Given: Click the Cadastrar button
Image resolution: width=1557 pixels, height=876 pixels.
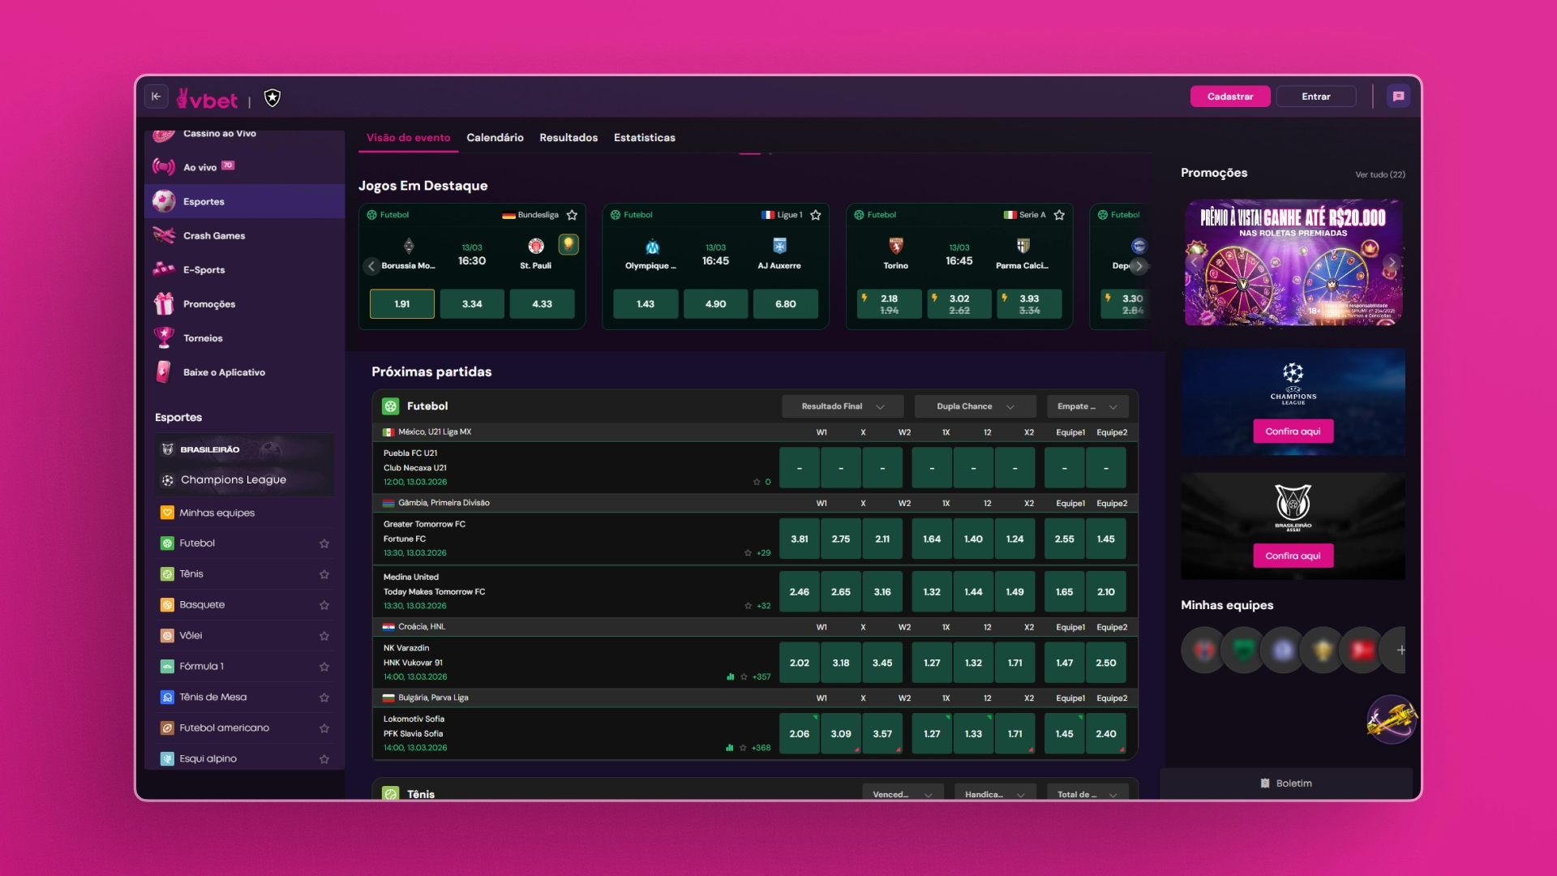Looking at the screenshot, I should point(1230,97).
